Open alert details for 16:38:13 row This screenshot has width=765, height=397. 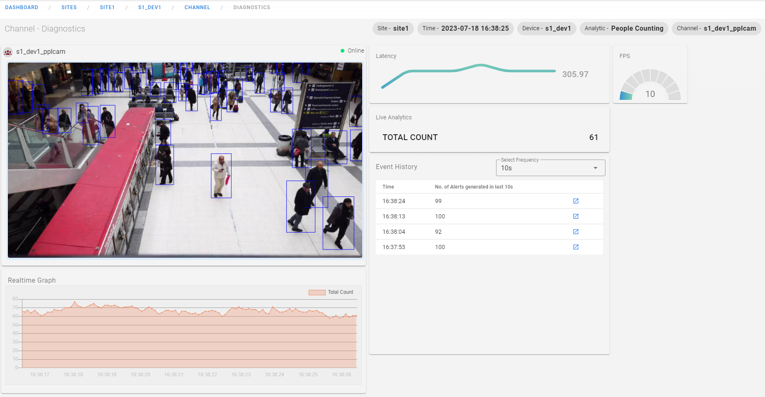[x=576, y=216]
